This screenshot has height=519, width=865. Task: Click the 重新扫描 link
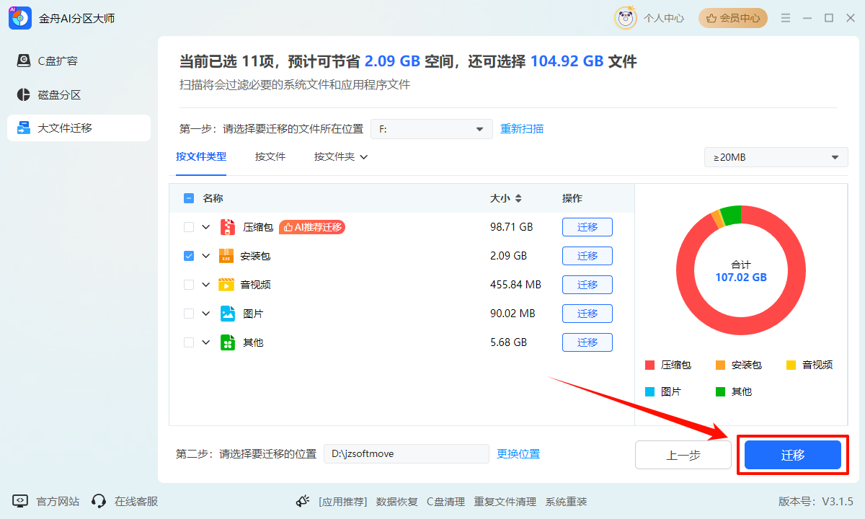(522, 129)
